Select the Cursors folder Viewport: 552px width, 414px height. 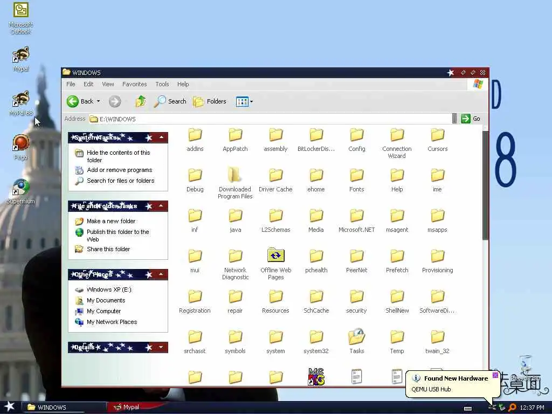(x=438, y=140)
